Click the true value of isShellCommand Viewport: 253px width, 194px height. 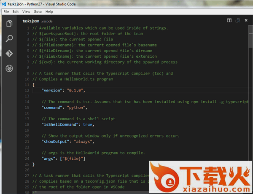coord(88,124)
